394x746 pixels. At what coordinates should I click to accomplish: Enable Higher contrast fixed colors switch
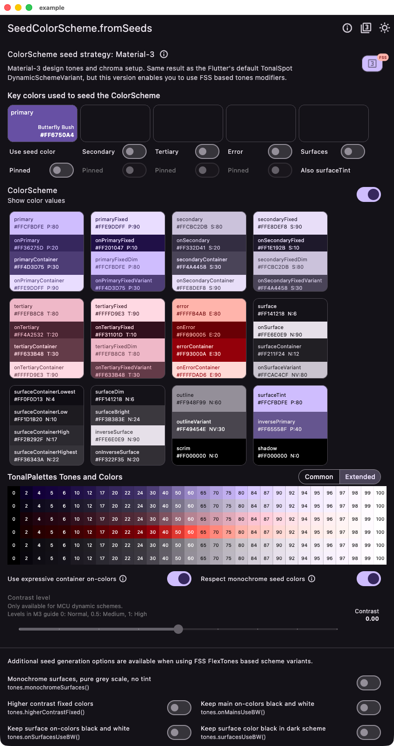coord(179,708)
